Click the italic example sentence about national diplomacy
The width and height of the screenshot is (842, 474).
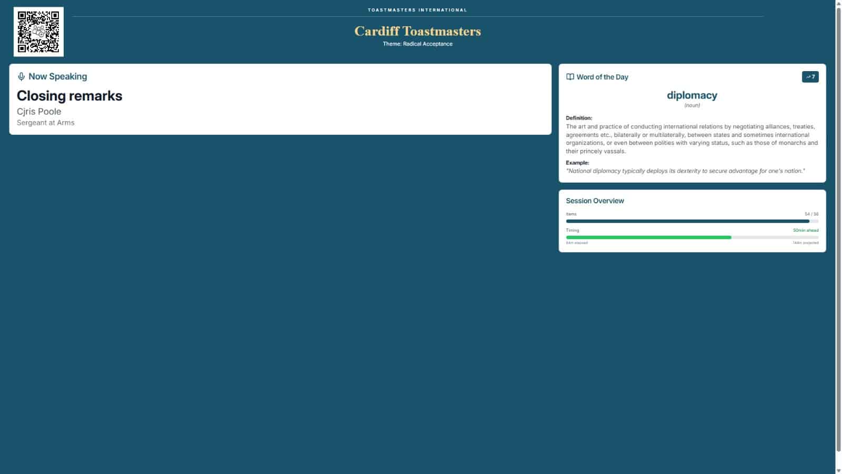coord(685,171)
